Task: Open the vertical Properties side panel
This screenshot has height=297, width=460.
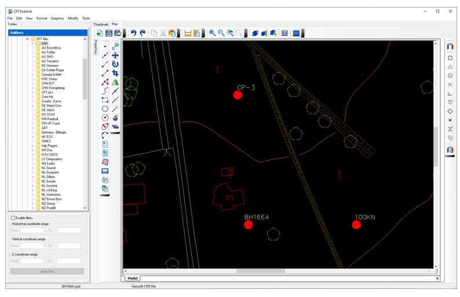Action: [96, 47]
